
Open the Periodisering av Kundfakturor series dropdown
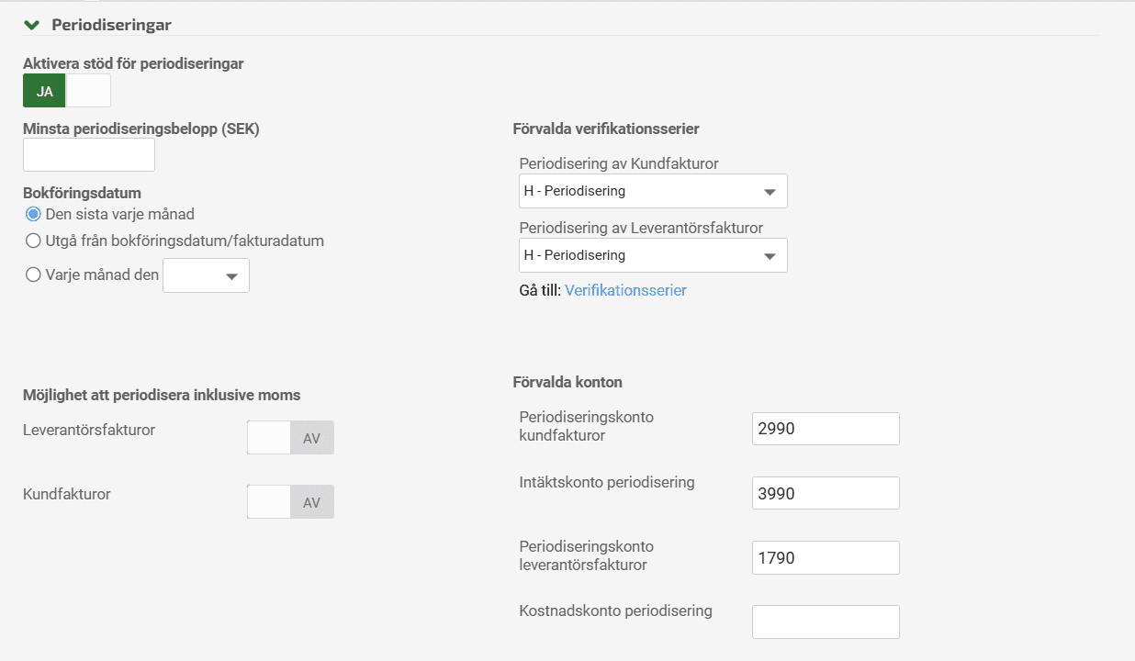pos(653,191)
